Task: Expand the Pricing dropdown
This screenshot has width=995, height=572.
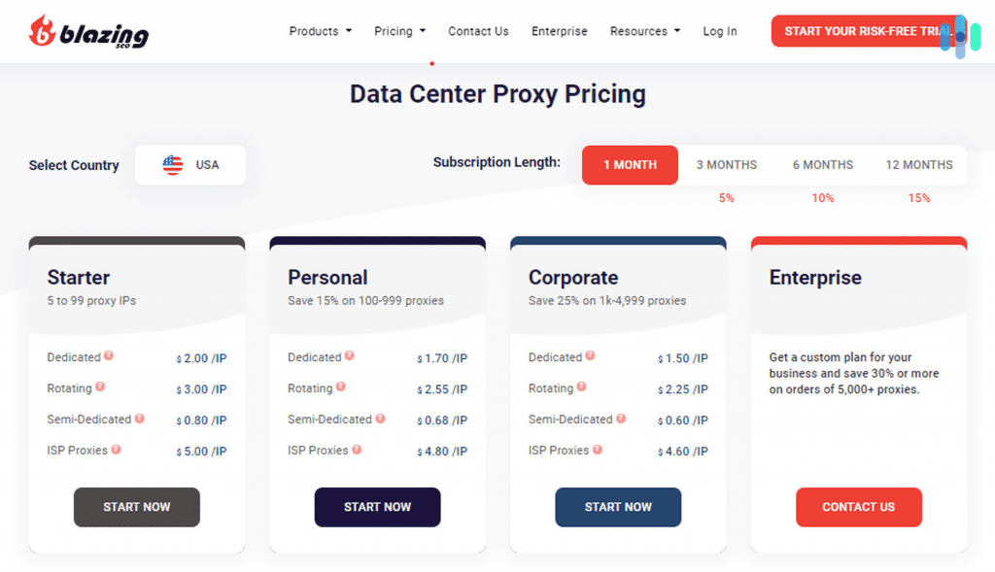Action: point(399,30)
